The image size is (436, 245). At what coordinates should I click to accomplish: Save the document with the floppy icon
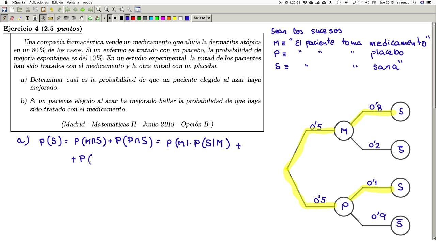4,10
